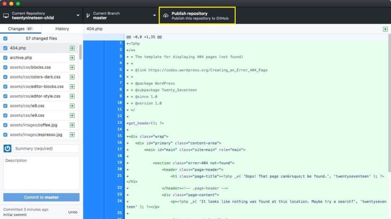
Task: Uncheck assets/css/editor-blocks.css checkbox
Action: (5, 86)
